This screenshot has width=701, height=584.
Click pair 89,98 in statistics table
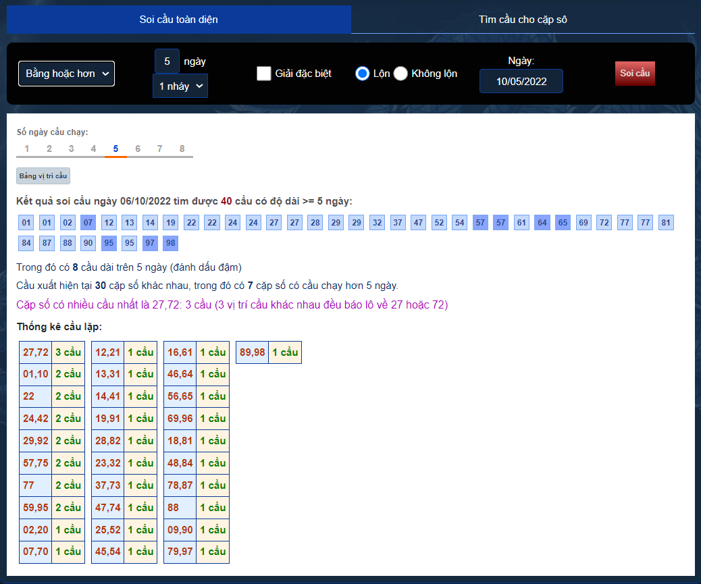tap(253, 352)
